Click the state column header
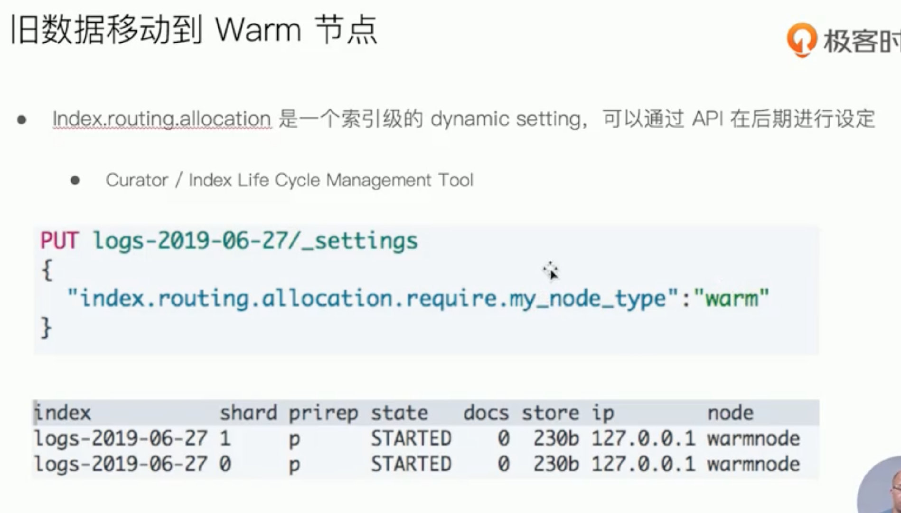Image resolution: width=901 pixels, height=513 pixels. (399, 413)
